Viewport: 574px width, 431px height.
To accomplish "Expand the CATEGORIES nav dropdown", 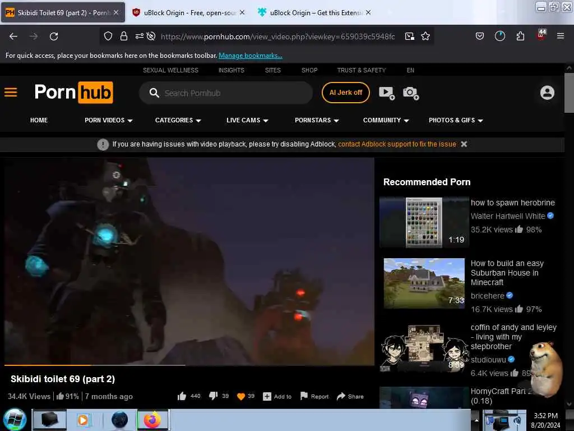I will pyautogui.click(x=178, y=120).
